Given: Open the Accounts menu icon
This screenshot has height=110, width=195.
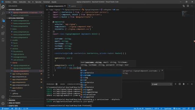Looking at the screenshot, I should (3, 97).
